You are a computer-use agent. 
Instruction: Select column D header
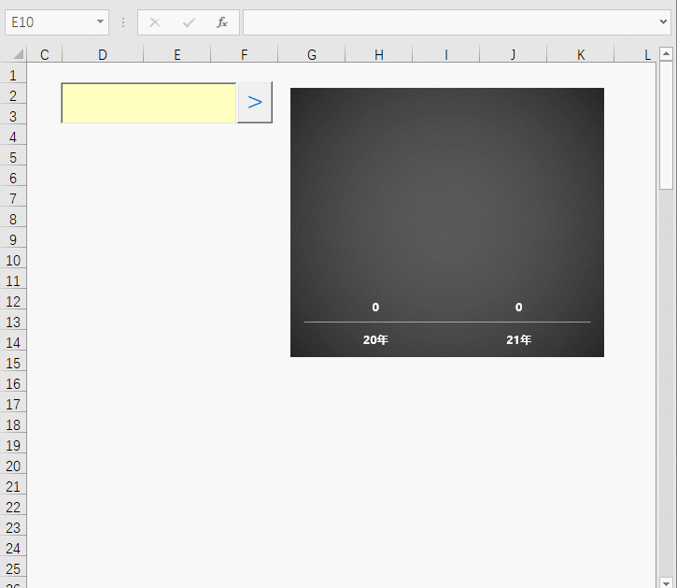(103, 55)
